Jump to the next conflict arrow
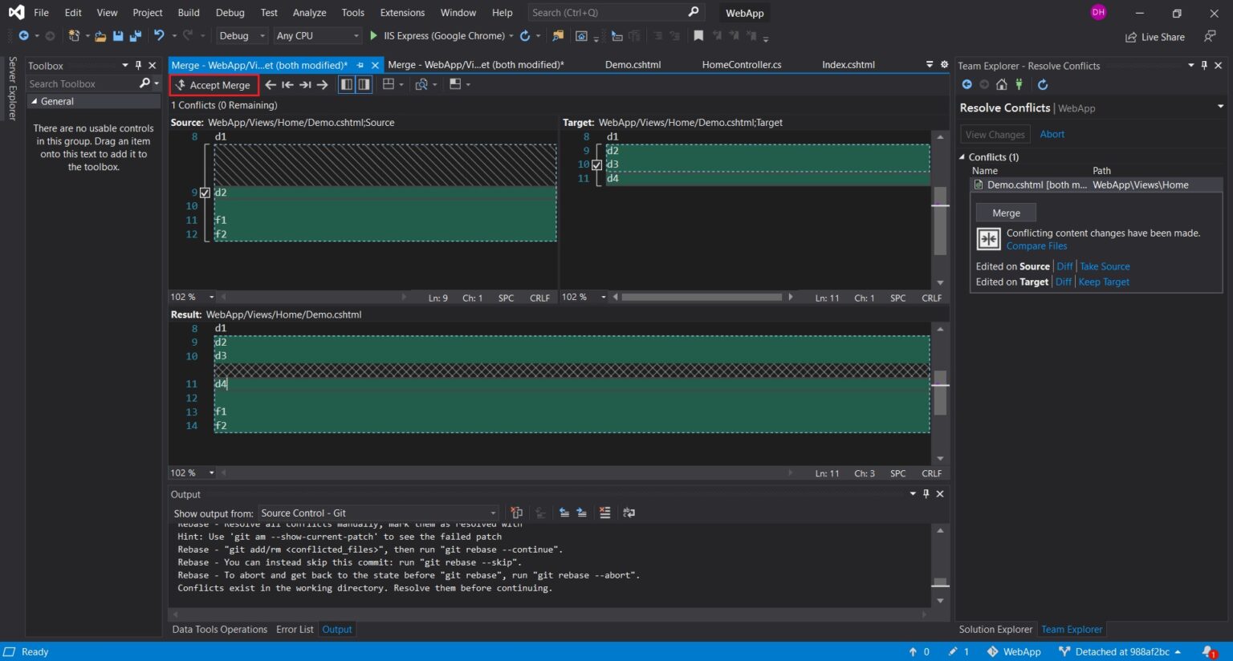The height and width of the screenshot is (661, 1233). click(322, 84)
